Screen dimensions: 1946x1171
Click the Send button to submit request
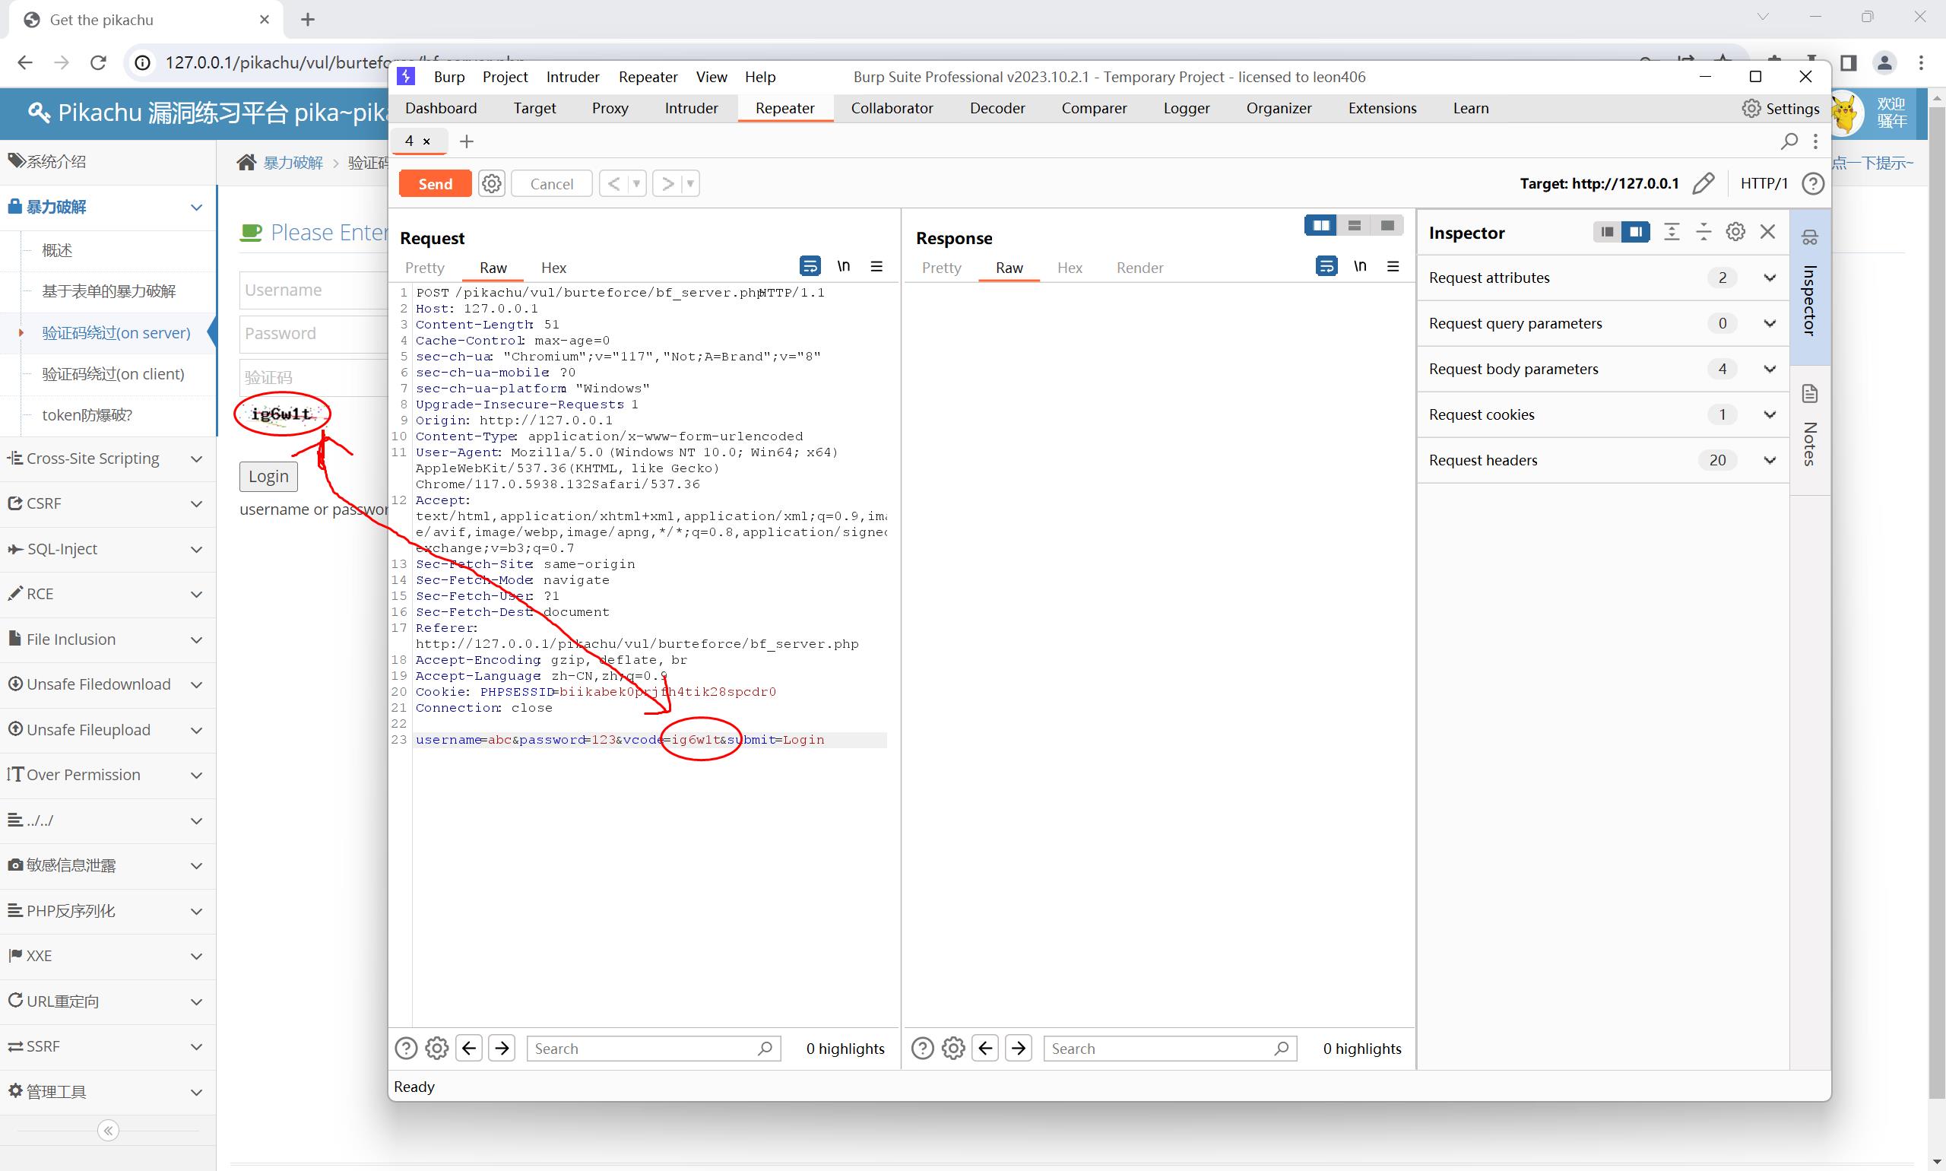[x=435, y=182]
